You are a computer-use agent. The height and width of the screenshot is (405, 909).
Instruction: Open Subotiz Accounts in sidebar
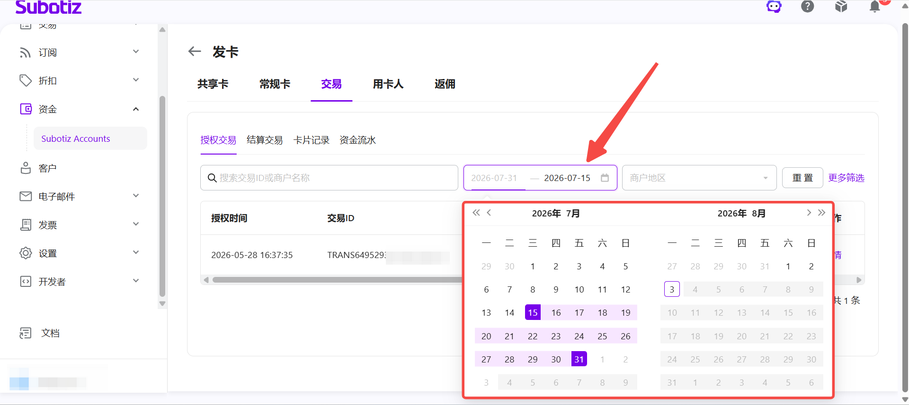pos(90,138)
